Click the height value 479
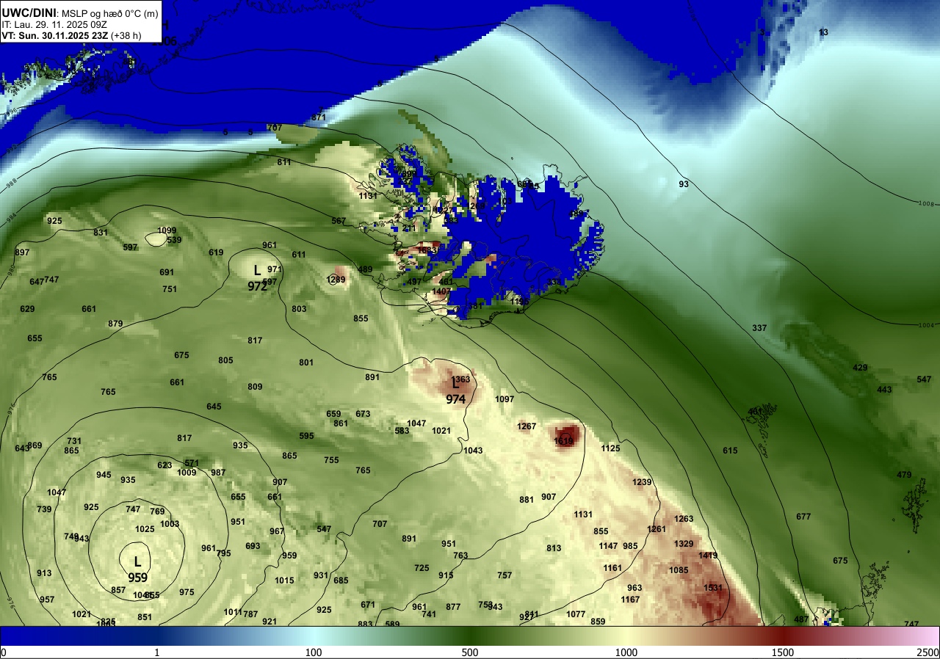 coord(904,475)
